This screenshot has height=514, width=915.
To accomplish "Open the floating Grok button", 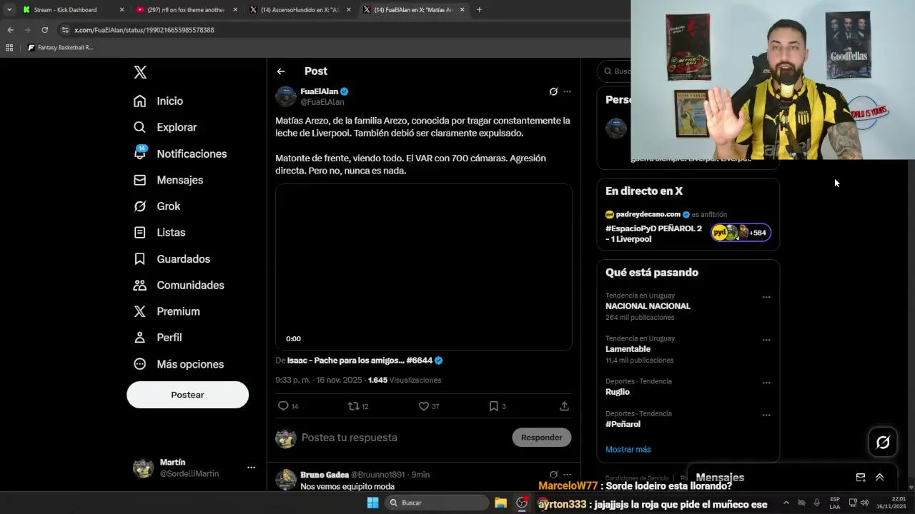I will [x=883, y=442].
